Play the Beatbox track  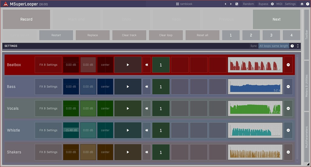128,65
